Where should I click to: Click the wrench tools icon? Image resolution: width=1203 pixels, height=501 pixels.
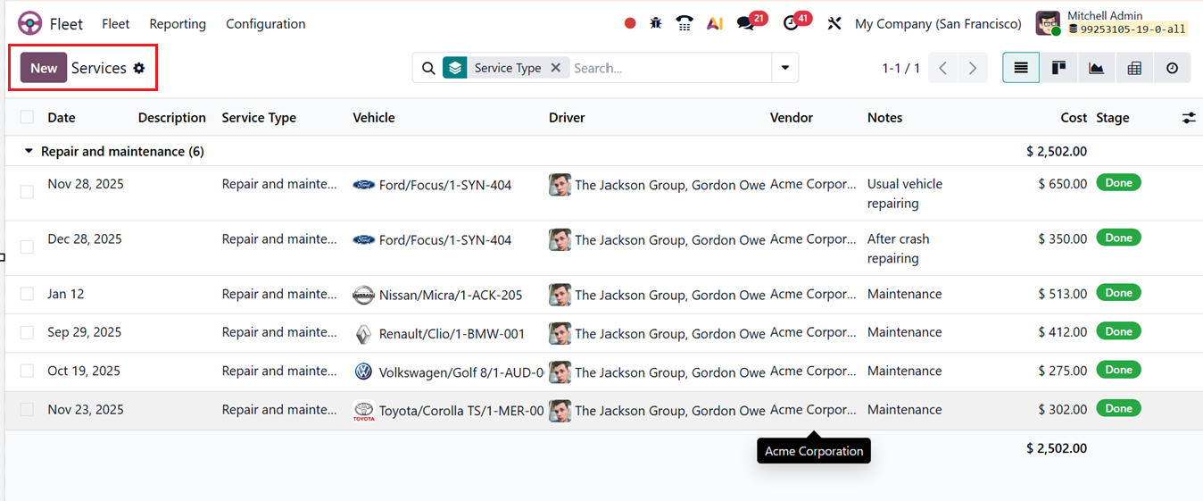point(834,24)
